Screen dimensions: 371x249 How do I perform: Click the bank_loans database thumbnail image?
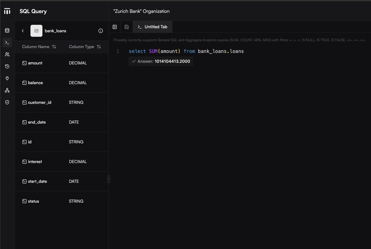pos(36,31)
